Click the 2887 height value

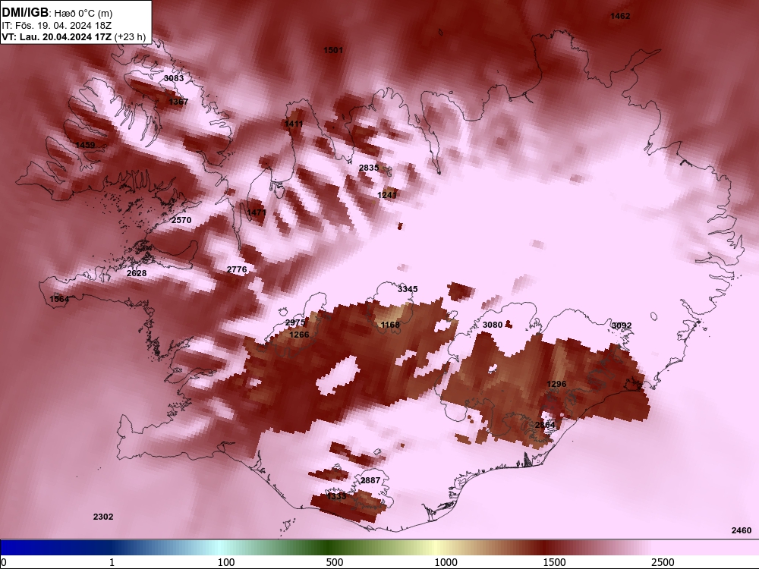pos(370,480)
